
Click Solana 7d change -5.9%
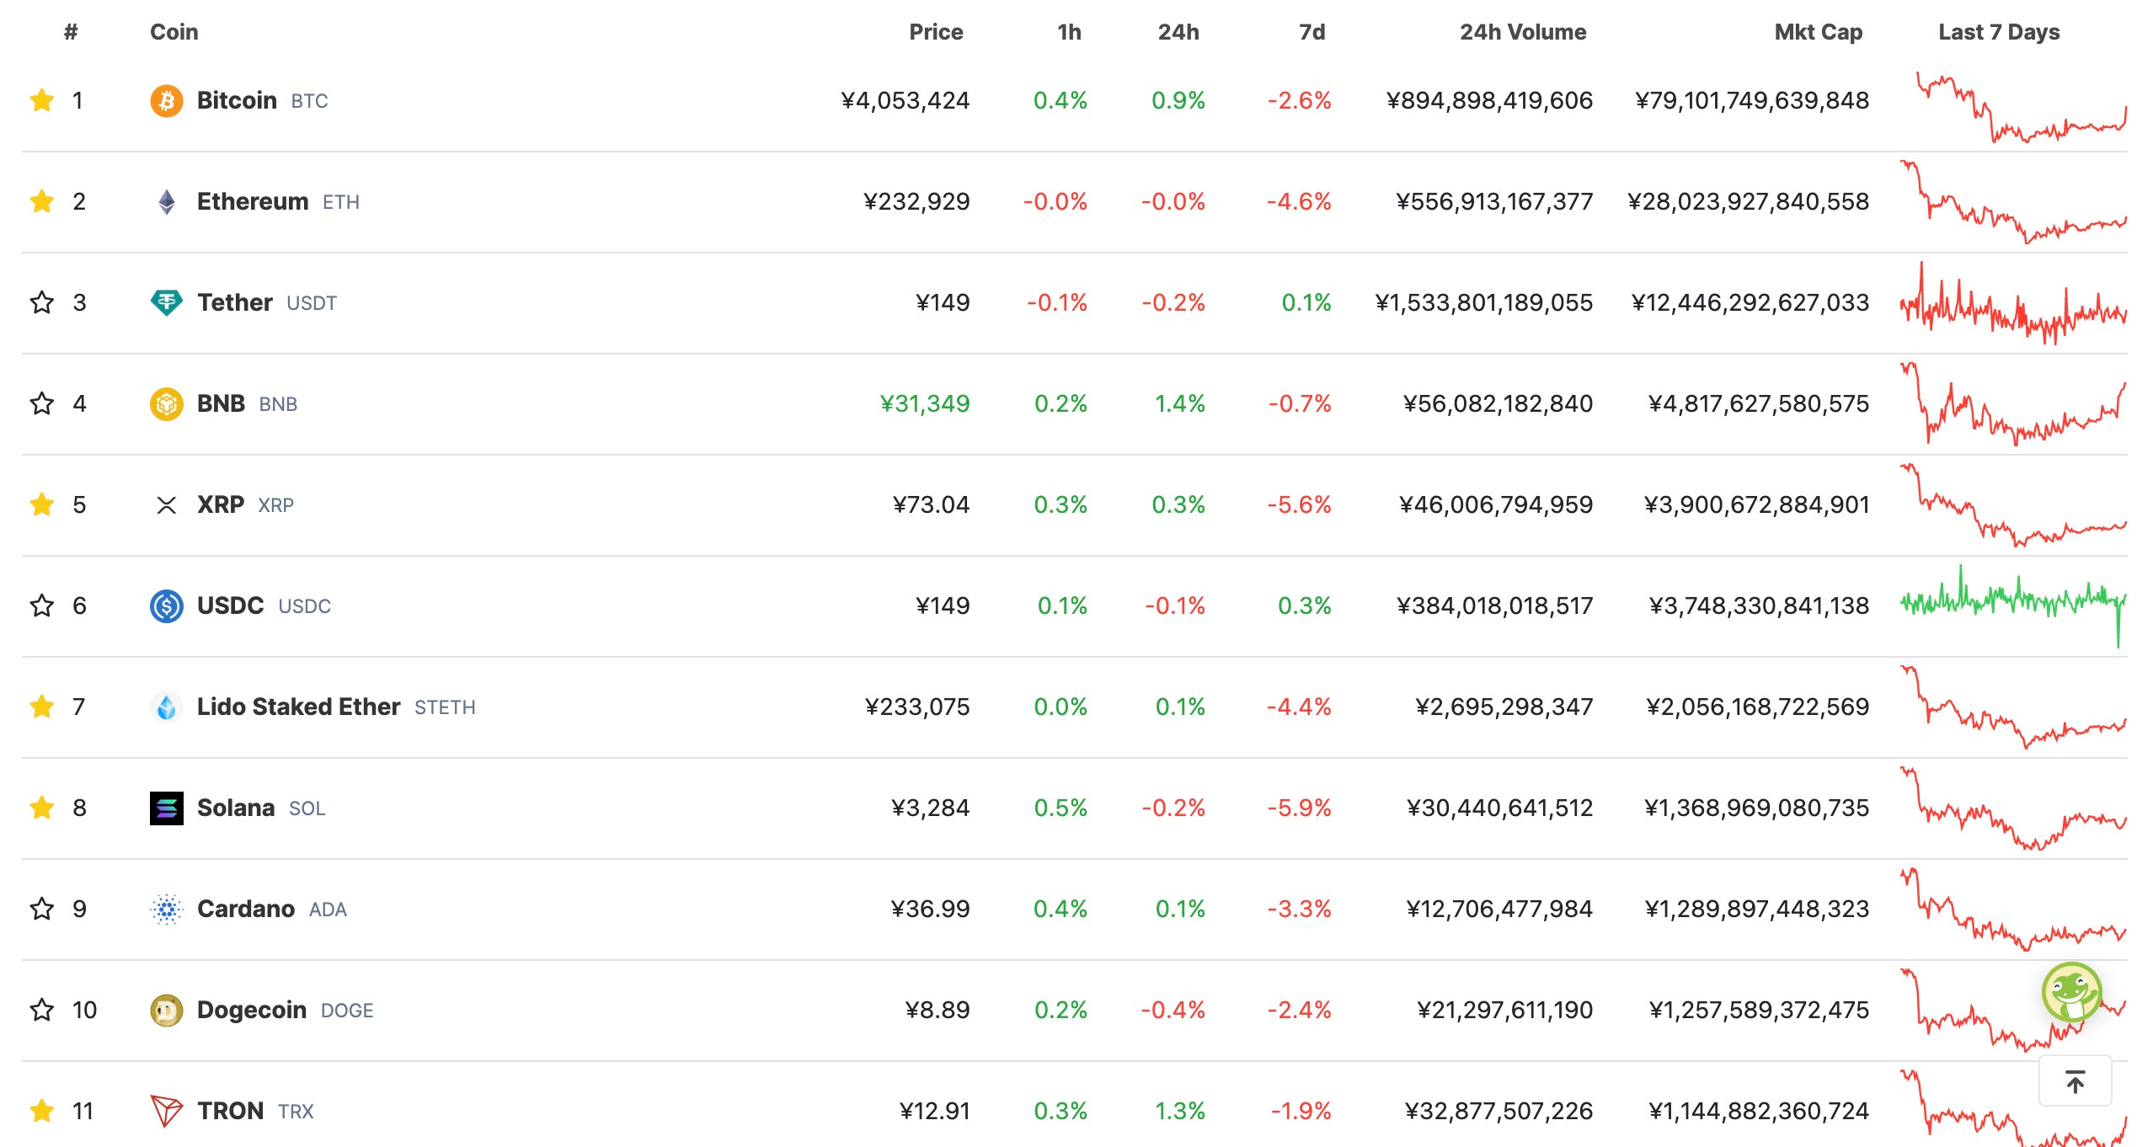(1299, 808)
